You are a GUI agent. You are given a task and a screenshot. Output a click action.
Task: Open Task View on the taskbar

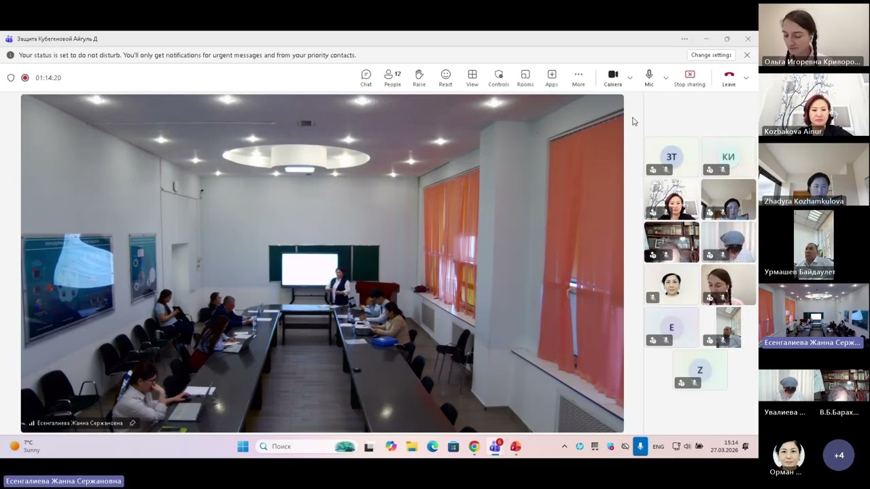point(369,446)
